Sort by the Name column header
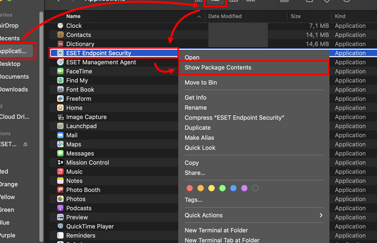The width and height of the screenshot is (377, 243). tap(73, 17)
